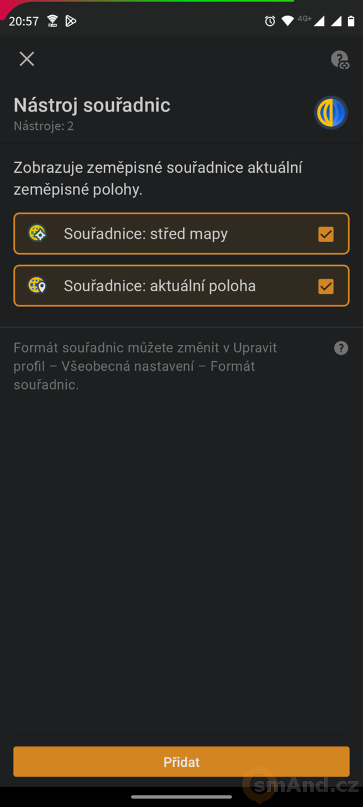
Task: Tap the clock showing 20:57
Action: tap(23, 21)
